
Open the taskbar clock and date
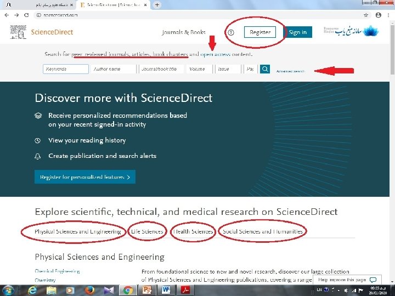tap(378, 291)
